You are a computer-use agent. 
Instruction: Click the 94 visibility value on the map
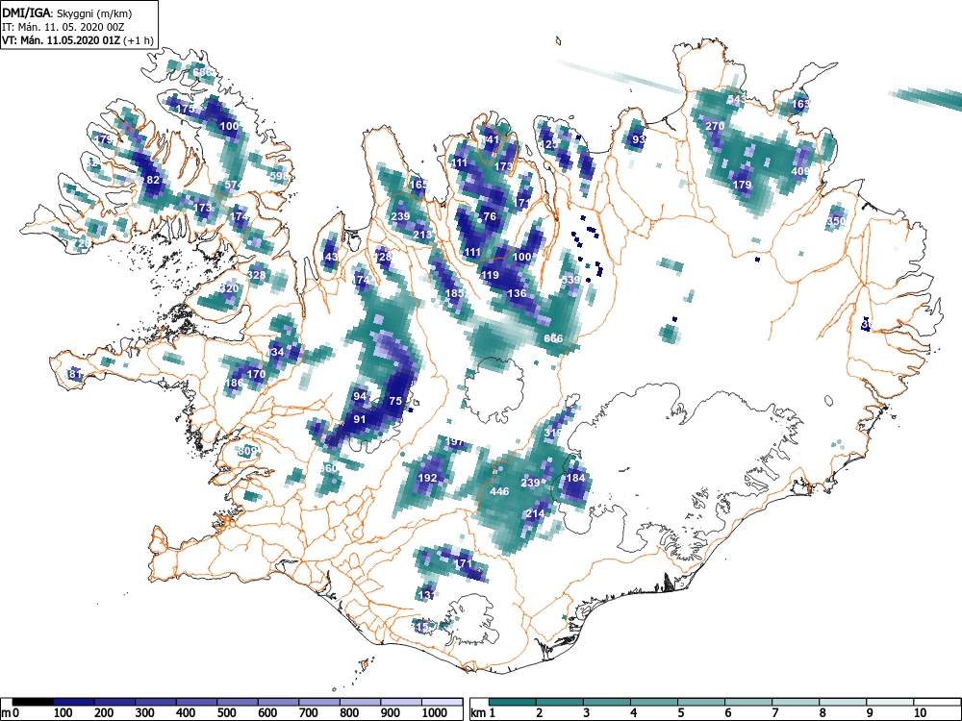click(360, 396)
